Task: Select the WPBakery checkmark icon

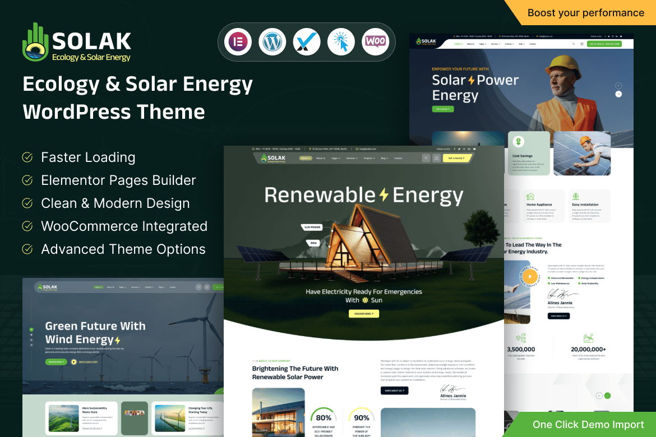Action: click(x=306, y=41)
